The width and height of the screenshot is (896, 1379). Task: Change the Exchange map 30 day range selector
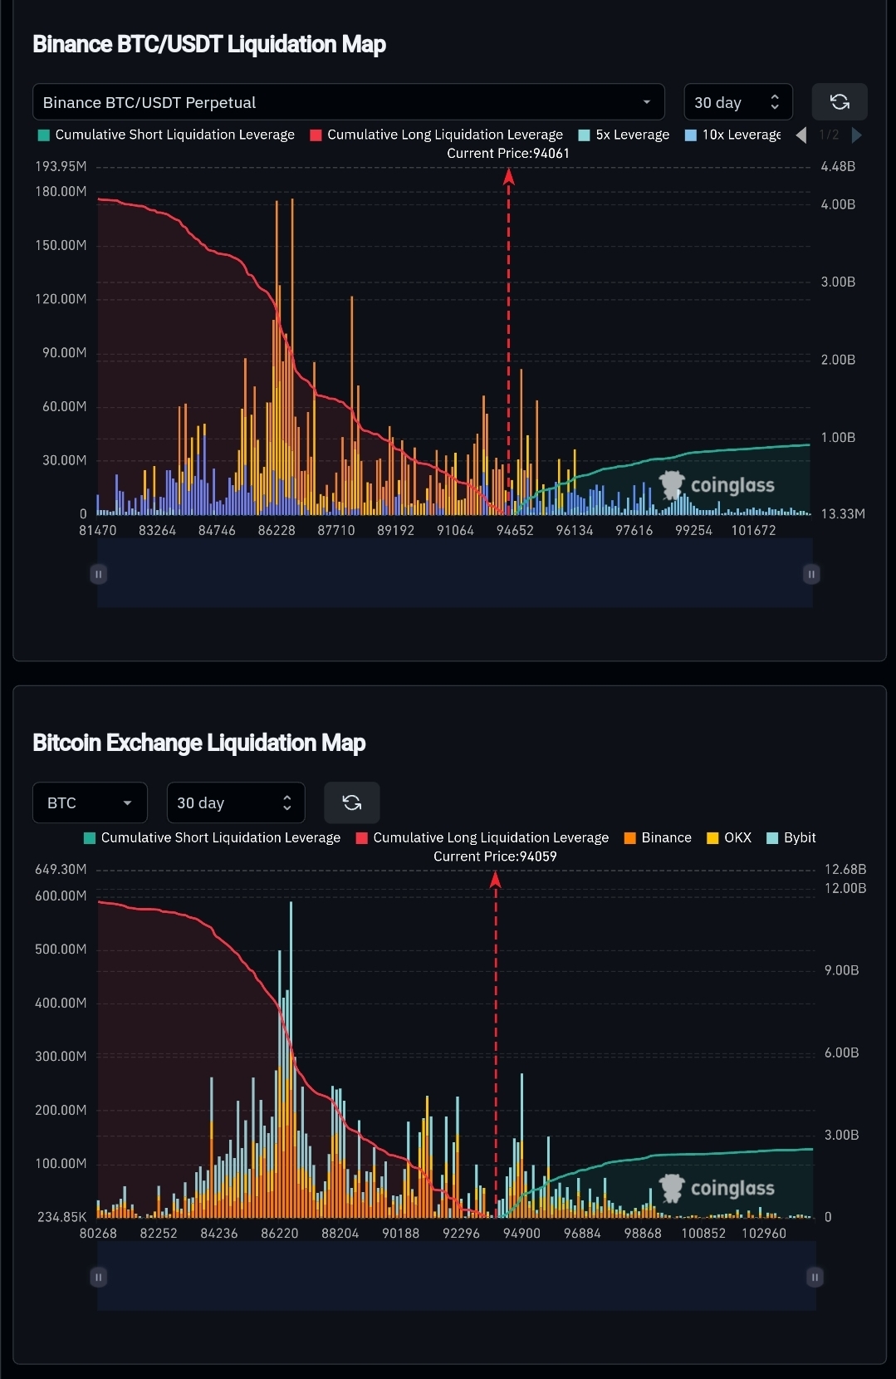236,802
